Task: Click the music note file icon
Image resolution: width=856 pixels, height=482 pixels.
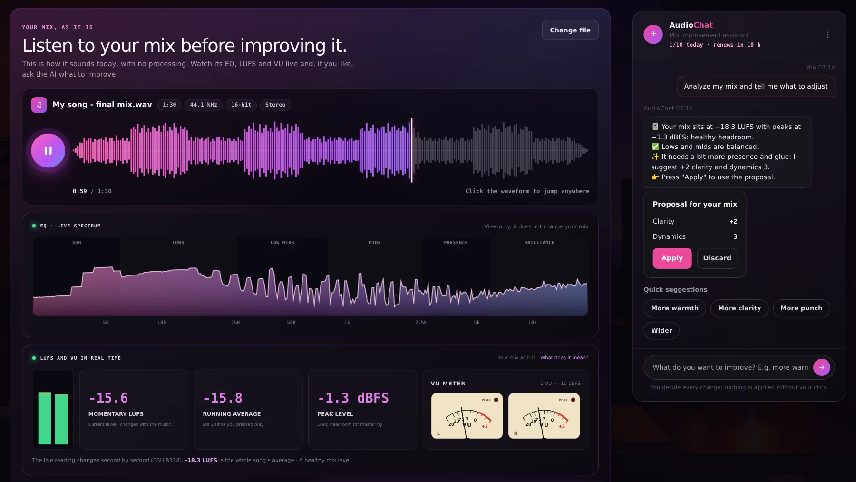Action: tap(39, 105)
